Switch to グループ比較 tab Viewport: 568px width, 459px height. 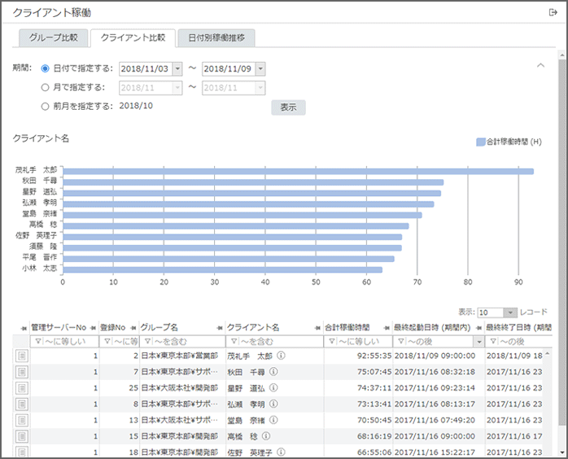[53, 37]
